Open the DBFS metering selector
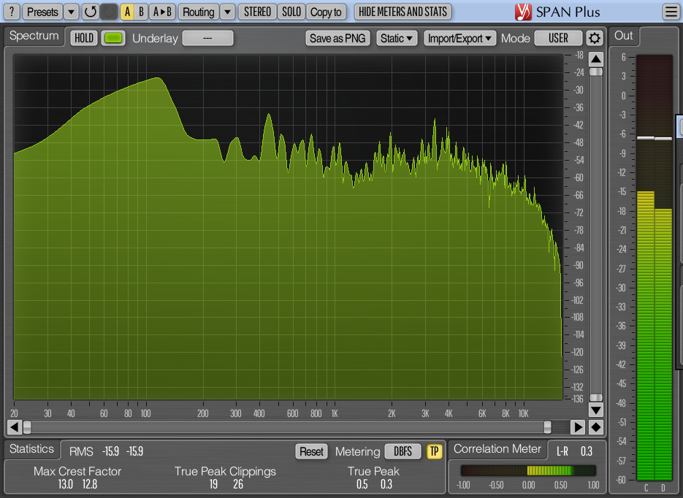The width and height of the screenshot is (683, 498). click(403, 451)
